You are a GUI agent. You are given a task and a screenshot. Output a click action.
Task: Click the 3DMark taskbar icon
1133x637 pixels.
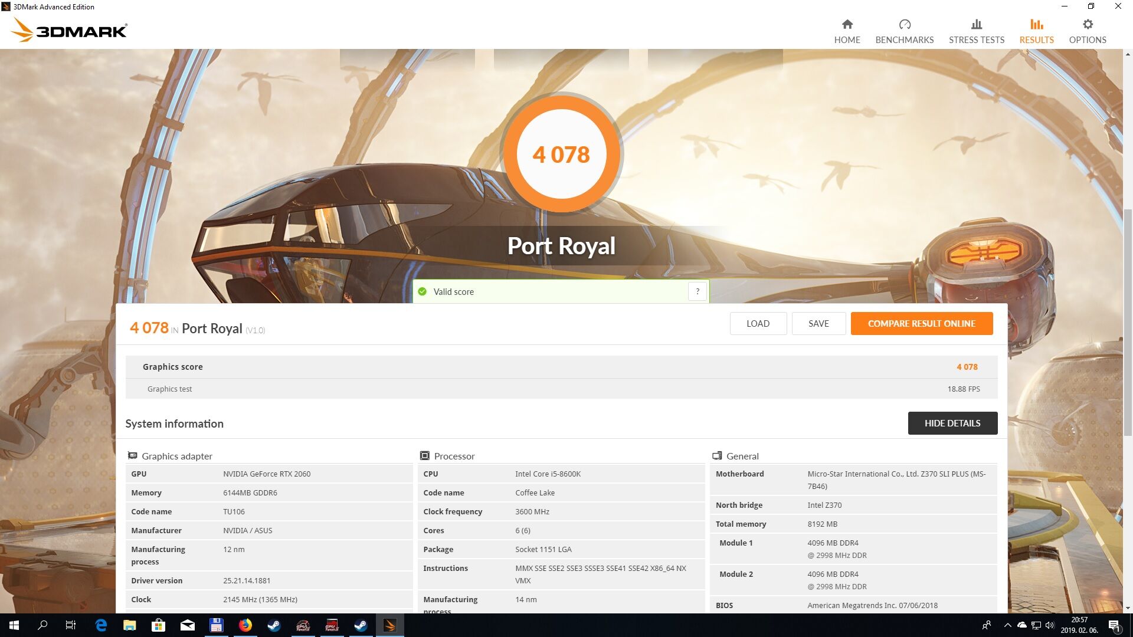(389, 625)
